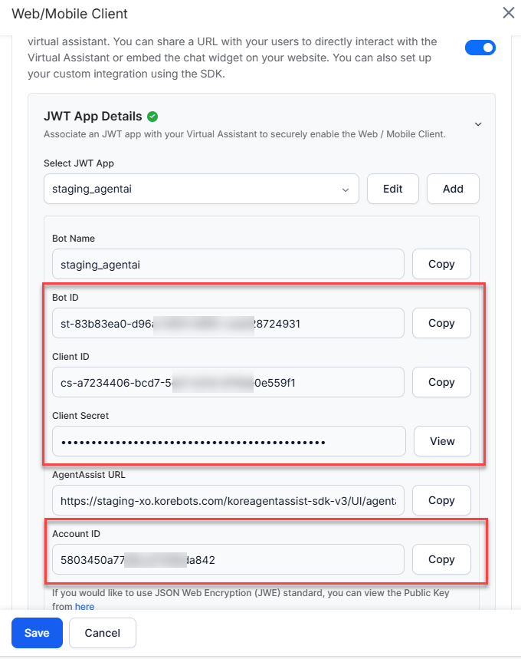521x659 pixels.
Task: Click the Bot ID text field
Action: click(x=228, y=323)
